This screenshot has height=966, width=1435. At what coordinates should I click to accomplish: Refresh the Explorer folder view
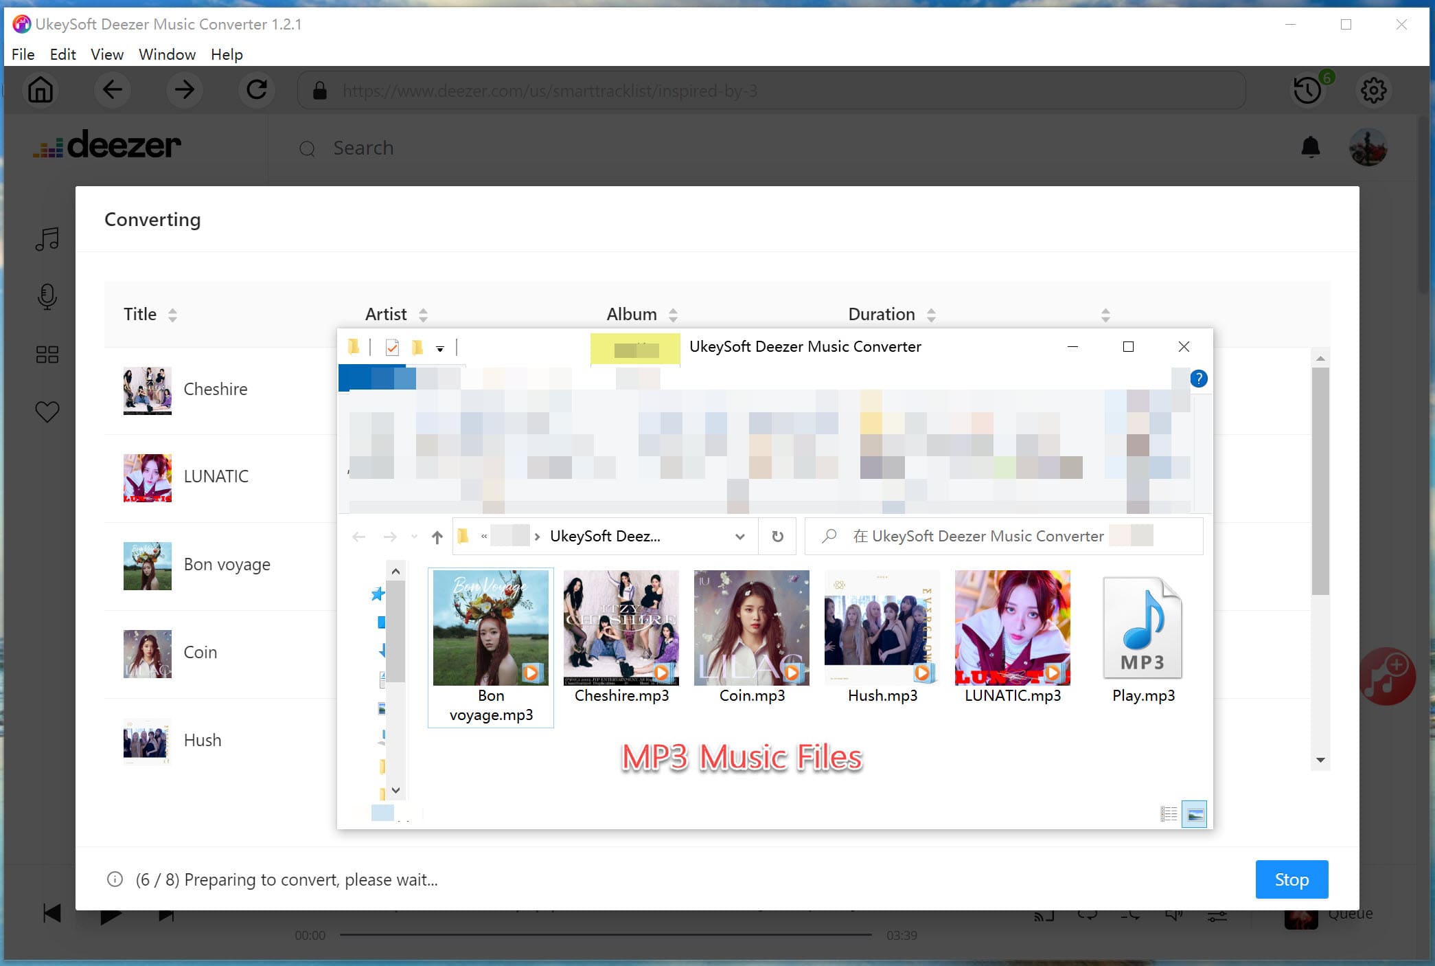coord(777,536)
